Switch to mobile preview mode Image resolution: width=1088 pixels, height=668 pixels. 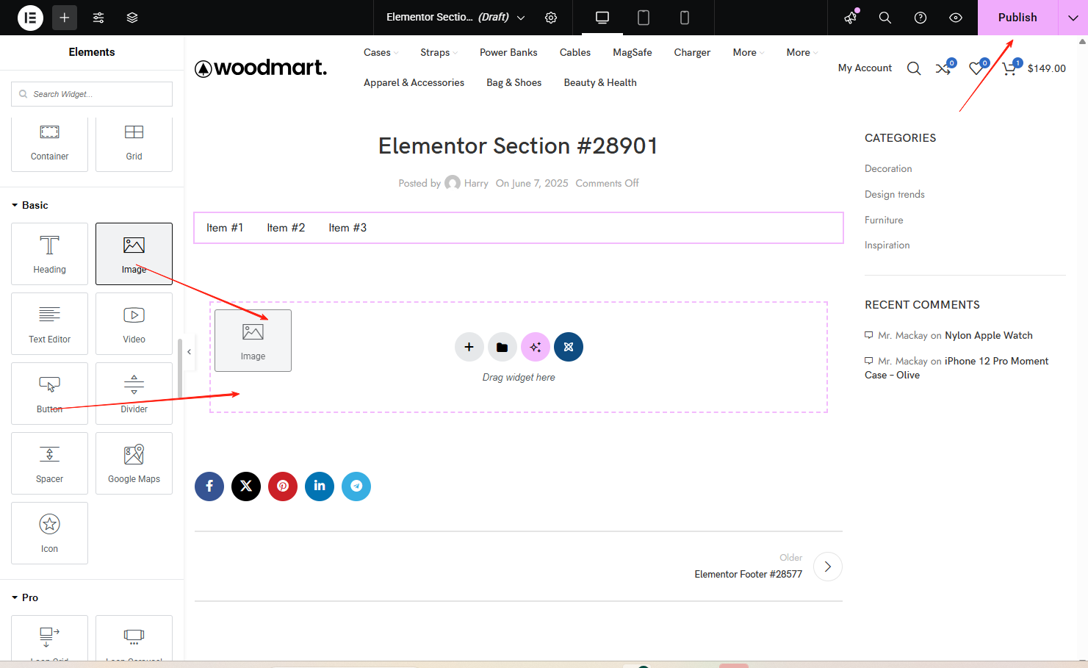[x=684, y=17]
